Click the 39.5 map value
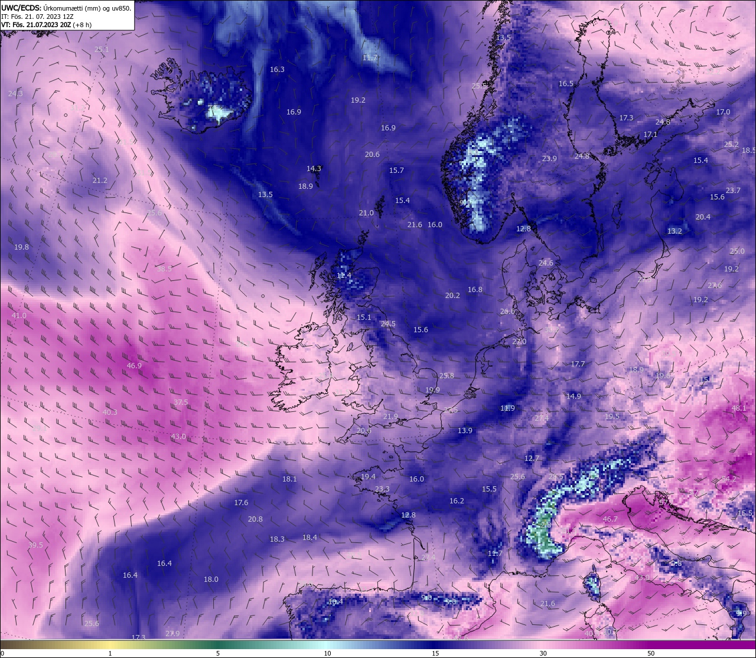The height and width of the screenshot is (658, 756). point(35,545)
